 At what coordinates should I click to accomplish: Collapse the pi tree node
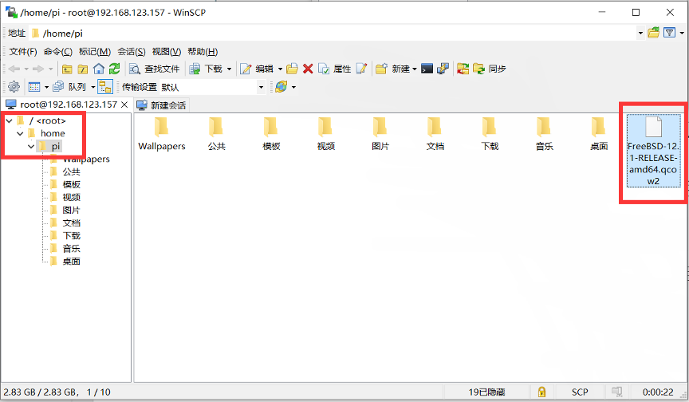31,146
